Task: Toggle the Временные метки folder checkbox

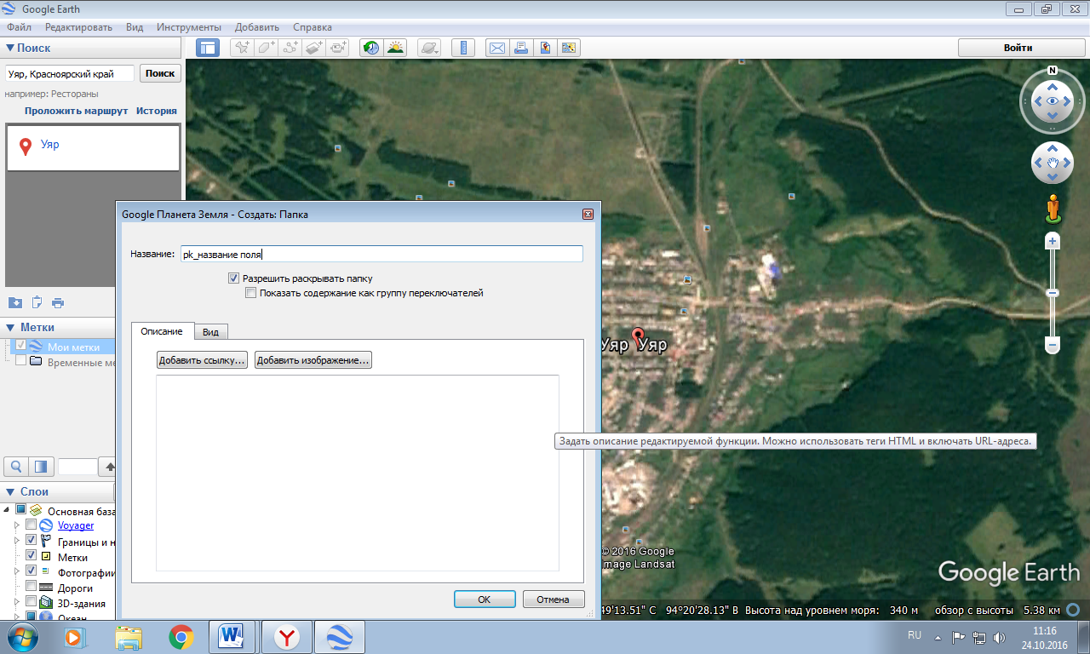Action: coord(21,361)
